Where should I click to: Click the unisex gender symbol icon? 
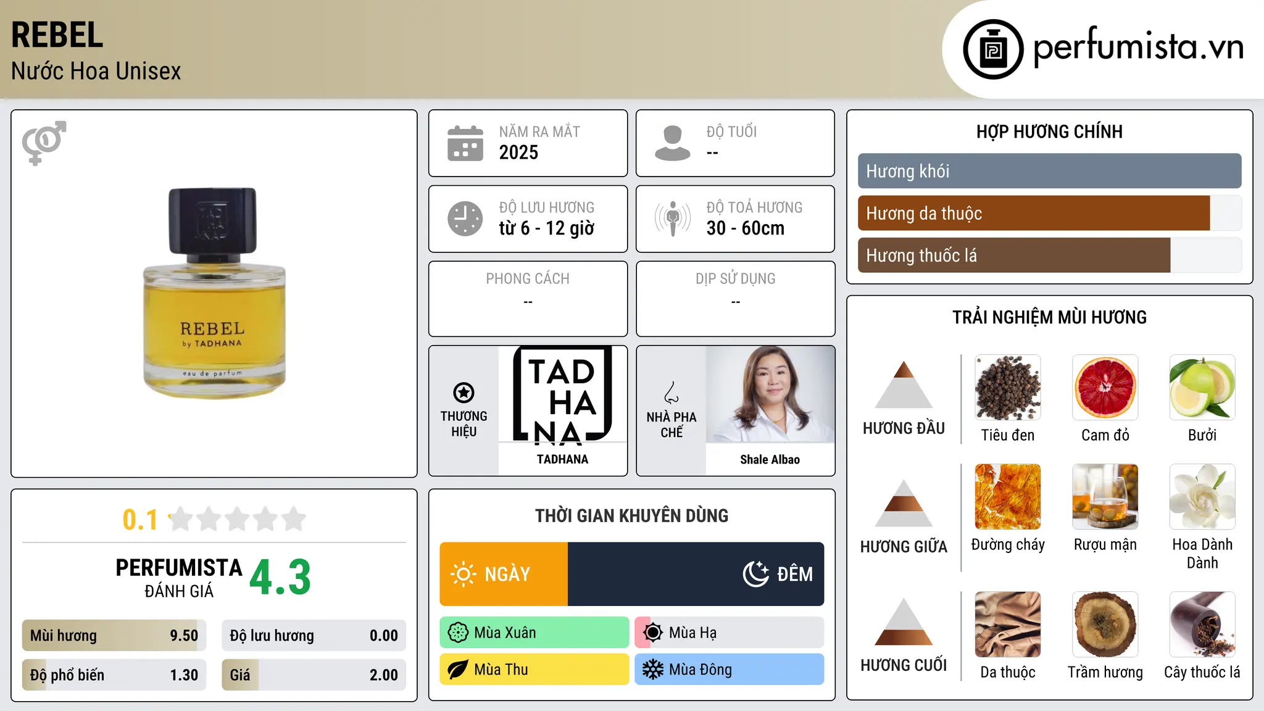click(x=44, y=143)
